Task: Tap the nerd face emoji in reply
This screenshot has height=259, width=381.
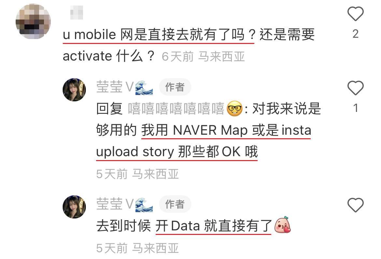Action: (x=234, y=109)
